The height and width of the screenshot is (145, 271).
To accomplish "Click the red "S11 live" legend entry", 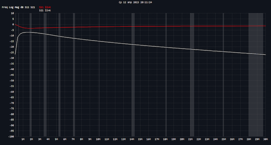I will click(x=45, y=7).
